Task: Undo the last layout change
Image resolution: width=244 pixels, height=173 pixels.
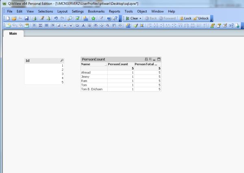Action: (56, 18)
